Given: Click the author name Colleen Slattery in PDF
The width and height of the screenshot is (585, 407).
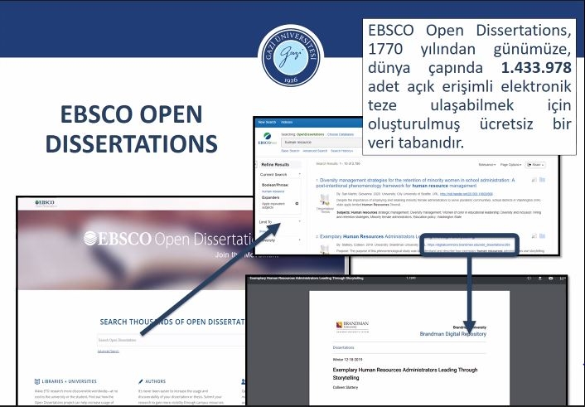Looking at the screenshot, I should pyautogui.click(x=345, y=388).
